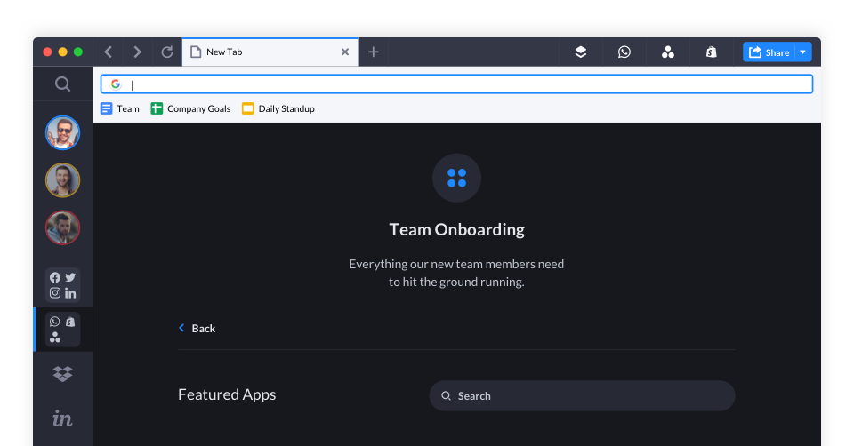
Task: Open the app group with WhatsApp and Shopify
Action: [x=62, y=330]
